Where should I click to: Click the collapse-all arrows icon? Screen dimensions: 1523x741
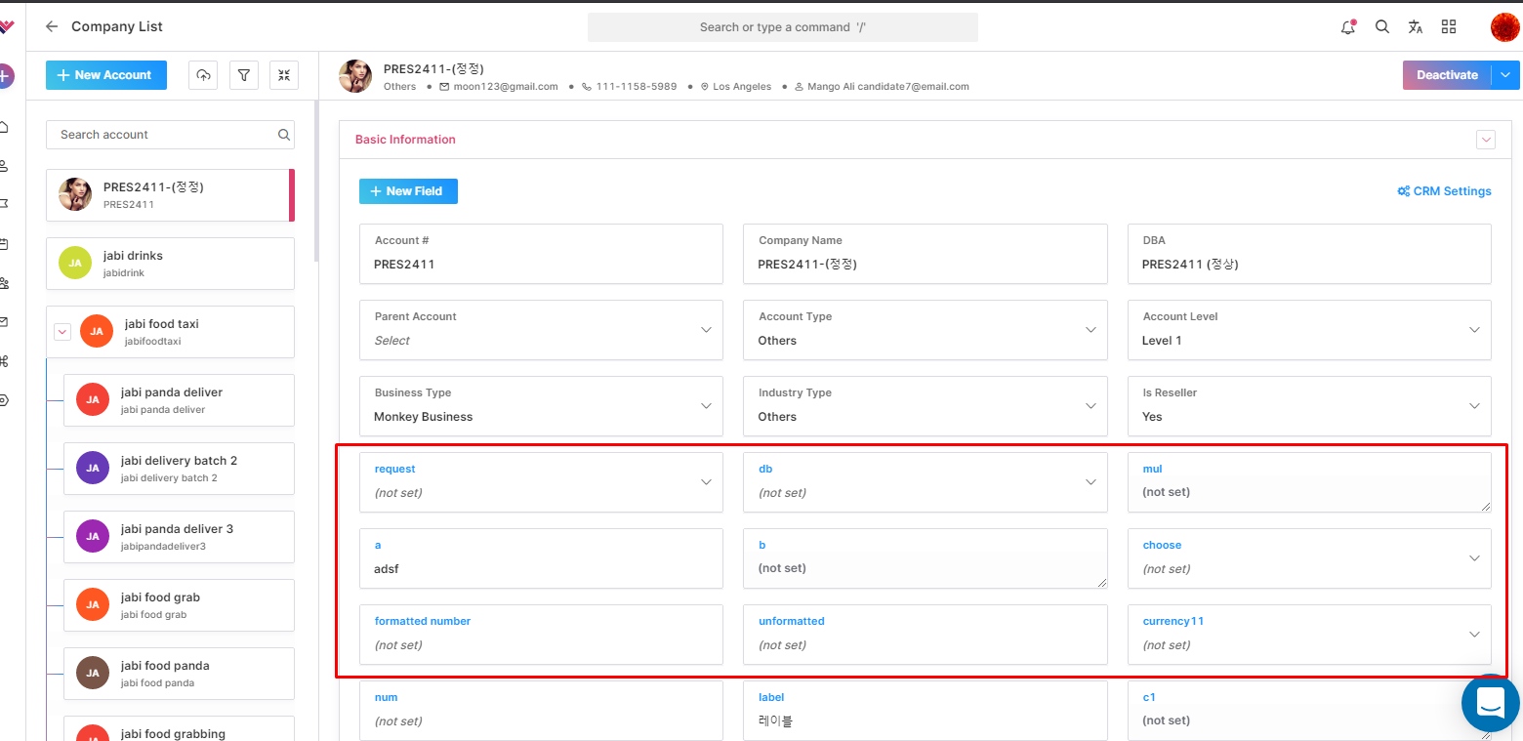tap(284, 75)
